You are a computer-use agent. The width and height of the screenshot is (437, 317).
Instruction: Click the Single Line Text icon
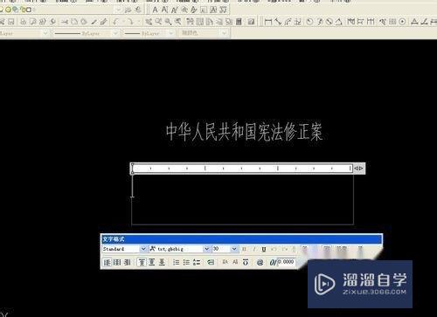point(164,10)
